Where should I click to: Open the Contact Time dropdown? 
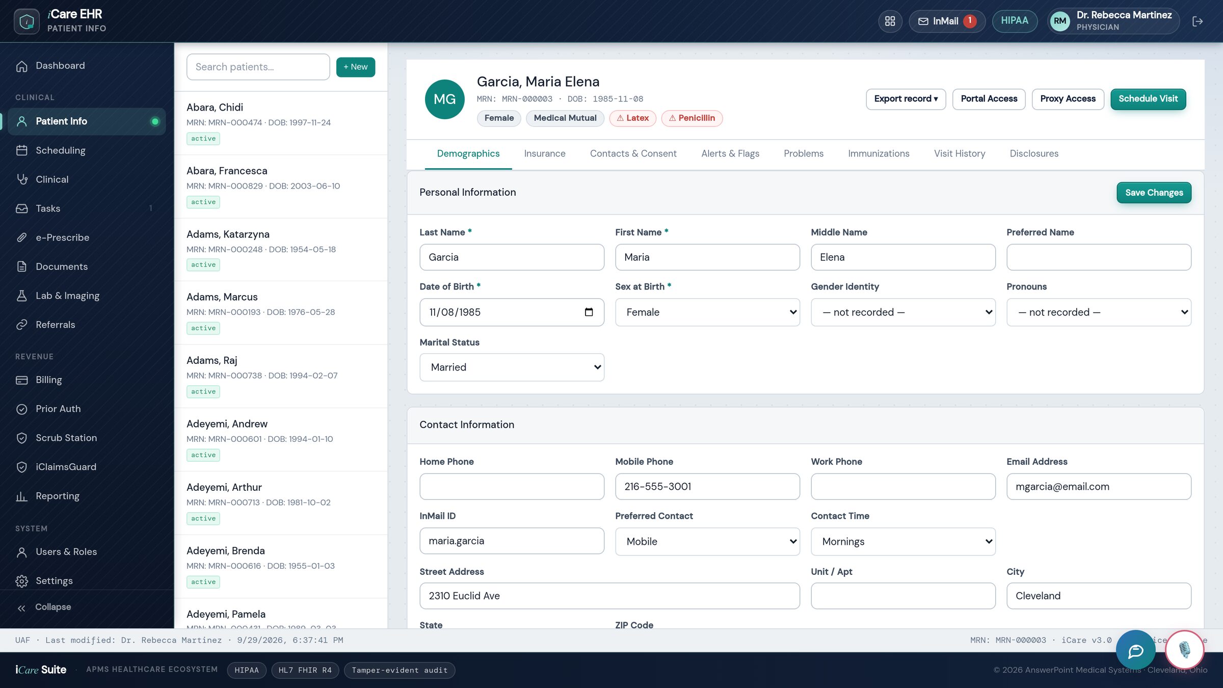click(903, 542)
